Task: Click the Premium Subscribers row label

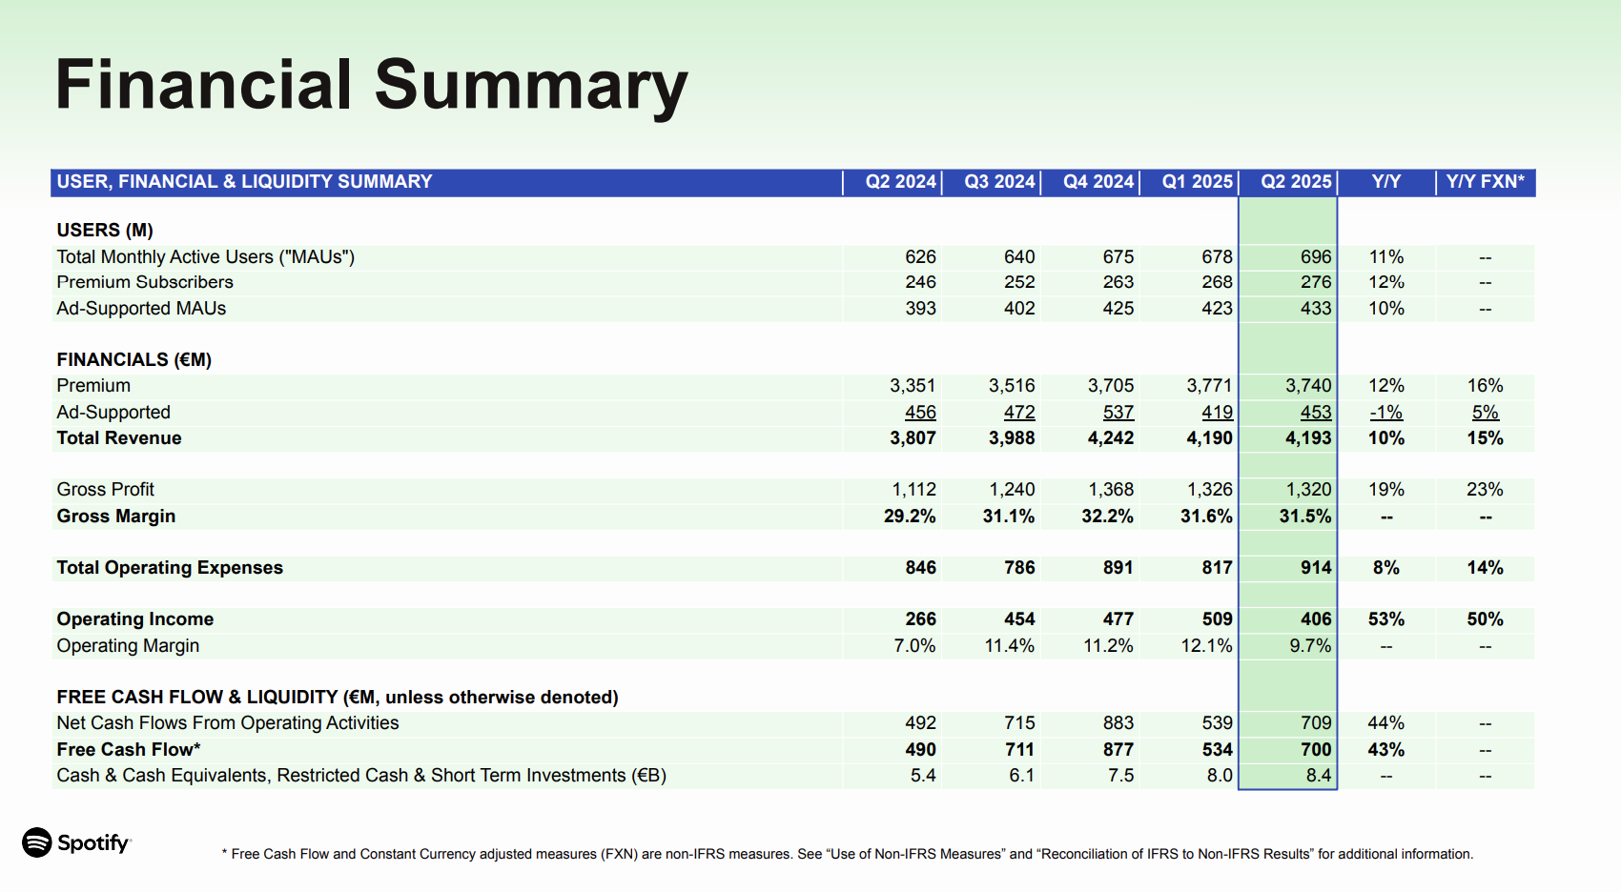Action: pyautogui.click(x=145, y=282)
